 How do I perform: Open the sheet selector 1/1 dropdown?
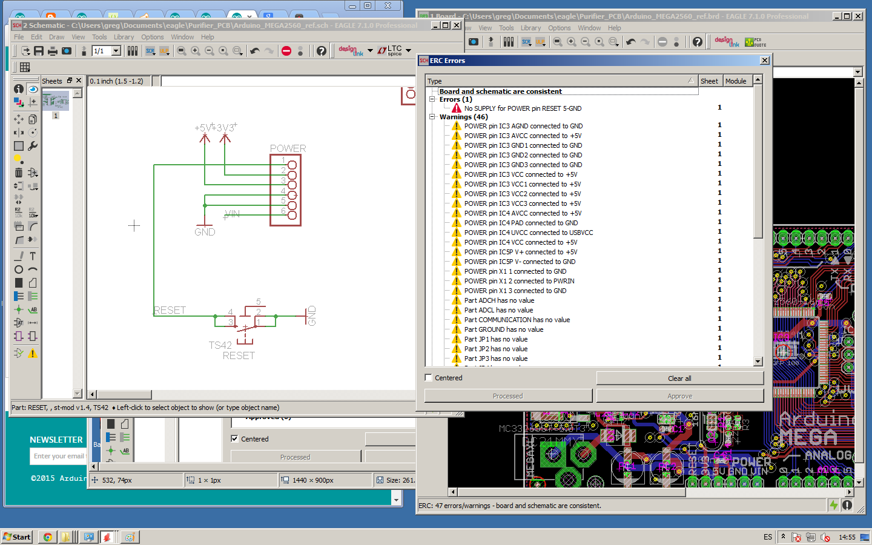116,51
